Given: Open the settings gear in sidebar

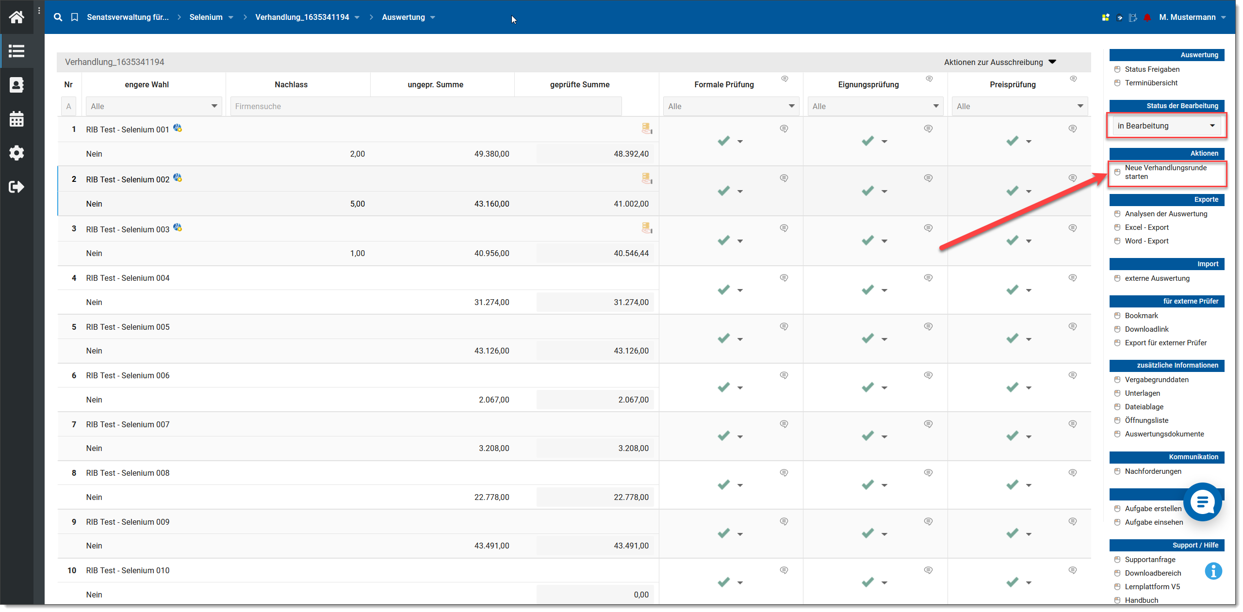Looking at the screenshot, I should pyautogui.click(x=16, y=153).
